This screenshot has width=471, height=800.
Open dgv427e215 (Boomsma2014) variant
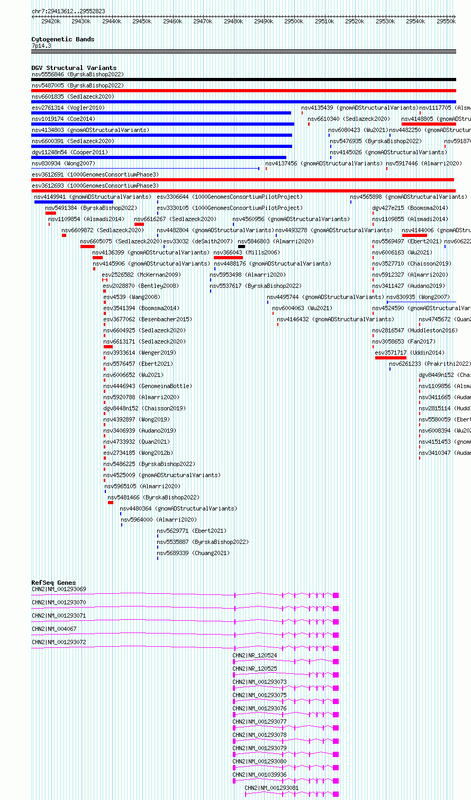click(x=410, y=208)
